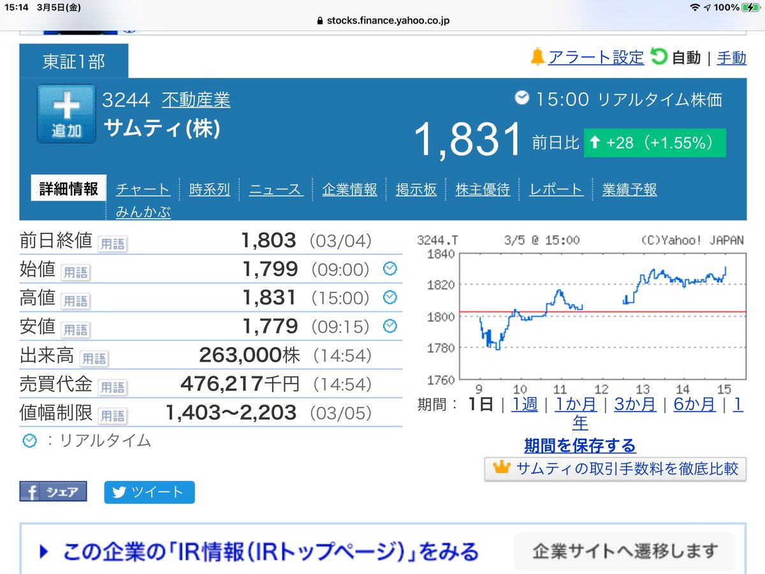Click the stocks.finance.yahoo.co.jp address bar

tap(384, 21)
